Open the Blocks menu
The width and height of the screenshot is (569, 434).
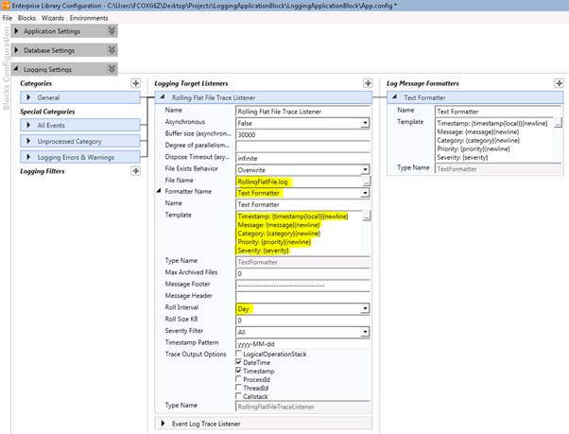[26, 18]
